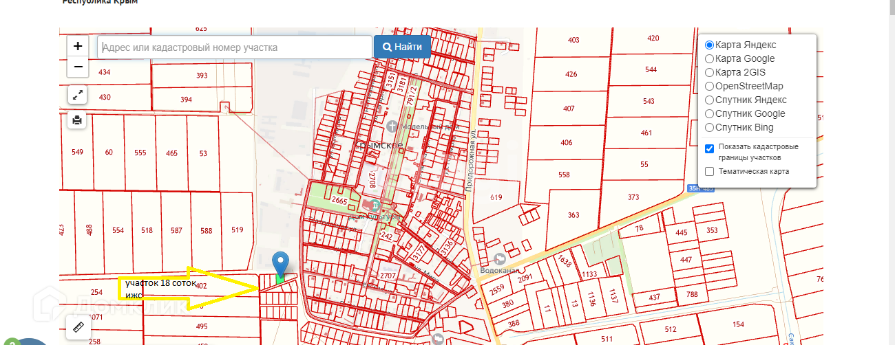The width and height of the screenshot is (895, 345).
Task: Click parcel number 403
Action: point(573,40)
